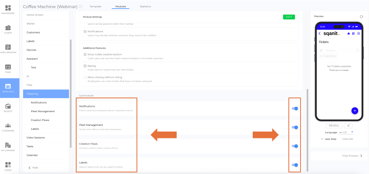This screenshot has width=371, height=174.
Task: Click the share icon below phone preview
Action: [348, 126]
